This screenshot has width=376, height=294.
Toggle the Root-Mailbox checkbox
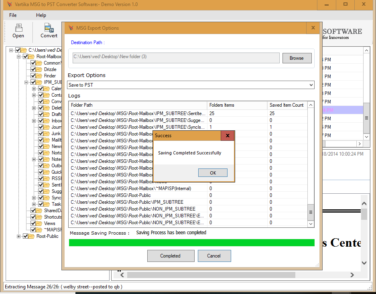[x=25, y=57]
